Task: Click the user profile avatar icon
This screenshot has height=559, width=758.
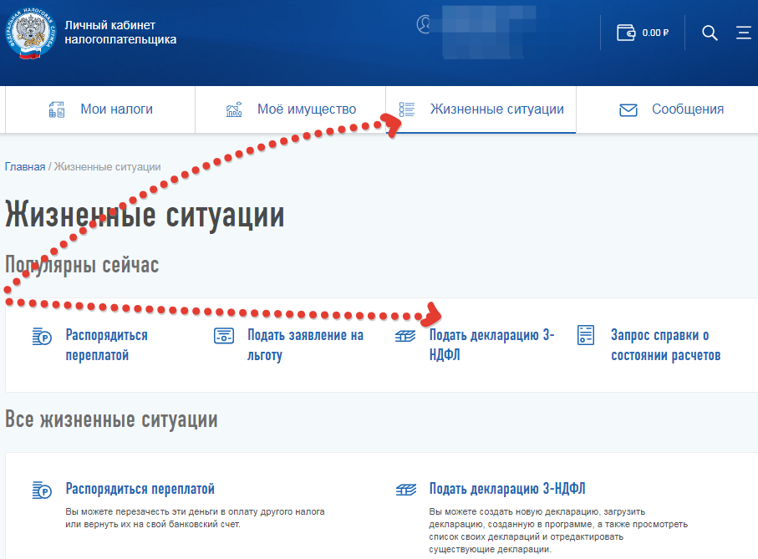Action: pos(422,23)
